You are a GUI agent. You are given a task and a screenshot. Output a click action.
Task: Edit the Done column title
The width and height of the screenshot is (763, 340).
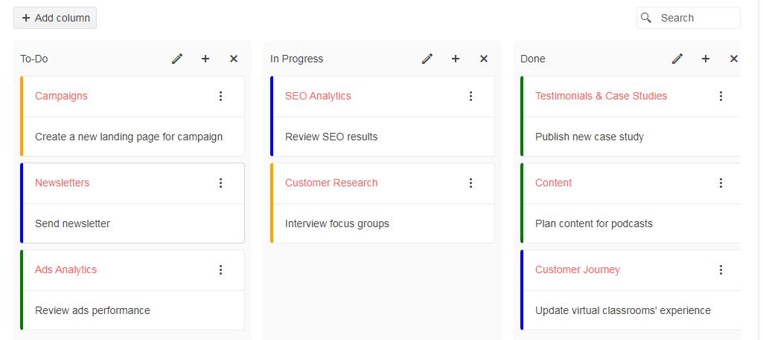pyautogui.click(x=677, y=59)
